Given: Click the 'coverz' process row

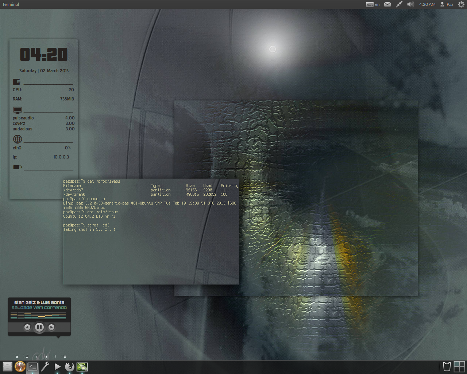Looking at the screenshot, I should pos(43,123).
